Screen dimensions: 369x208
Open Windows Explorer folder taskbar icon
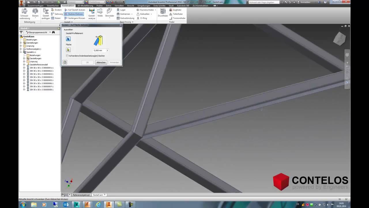(34, 204)
